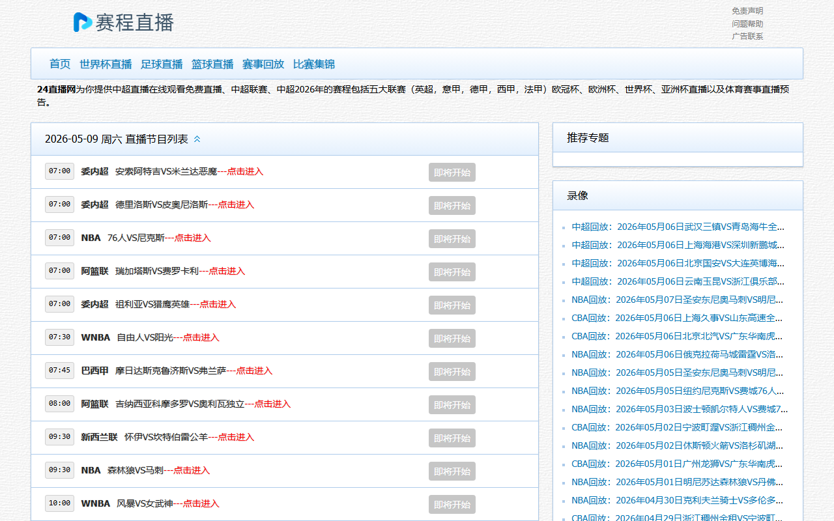Image resolution: width=834 pixels, height=521 pixels.
Task: Open NBA replay 05月05日 圣安东尼奥马刺
Action: pyautogui.click(x=677, y=373)
